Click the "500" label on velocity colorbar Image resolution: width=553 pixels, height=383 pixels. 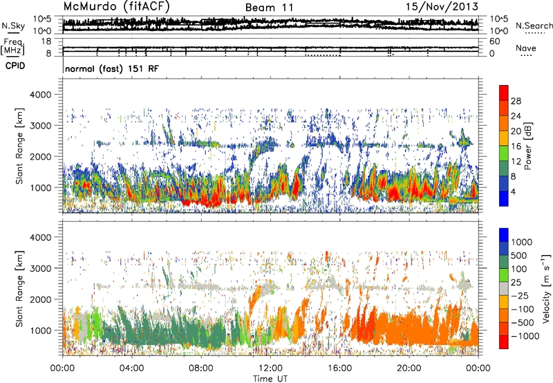pos(519,255)
